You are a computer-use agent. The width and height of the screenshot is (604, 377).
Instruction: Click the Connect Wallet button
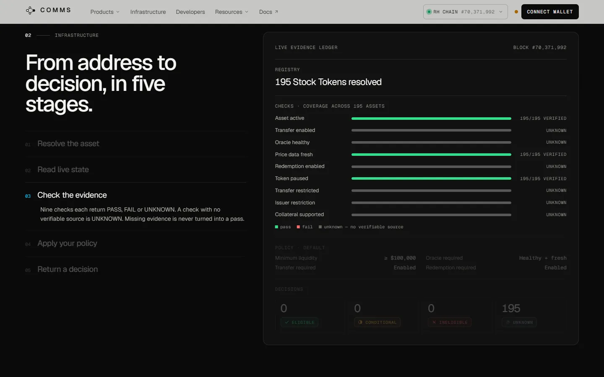pos(550,12)
